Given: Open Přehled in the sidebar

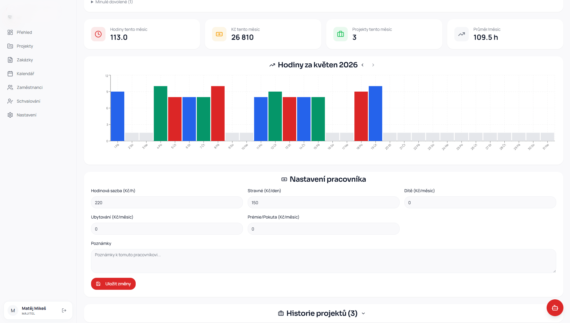Looking at the screenshot, I should pyautogui.click(x=24, y=32).
